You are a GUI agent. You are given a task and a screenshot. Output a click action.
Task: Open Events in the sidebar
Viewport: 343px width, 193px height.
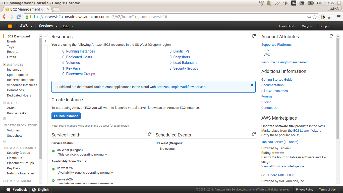(12, 41)
